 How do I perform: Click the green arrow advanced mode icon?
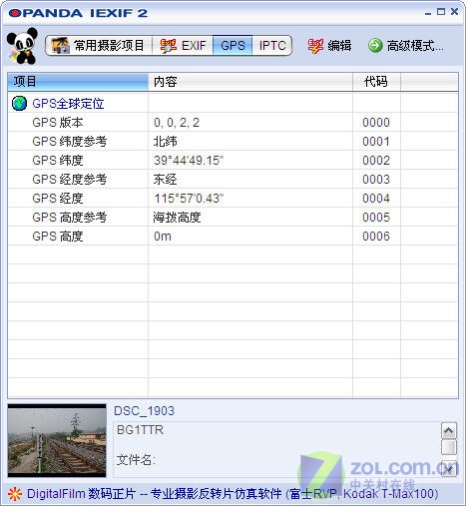click(x=375, y=45)
